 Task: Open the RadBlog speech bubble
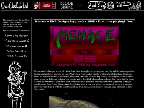(x=97, y=5)
